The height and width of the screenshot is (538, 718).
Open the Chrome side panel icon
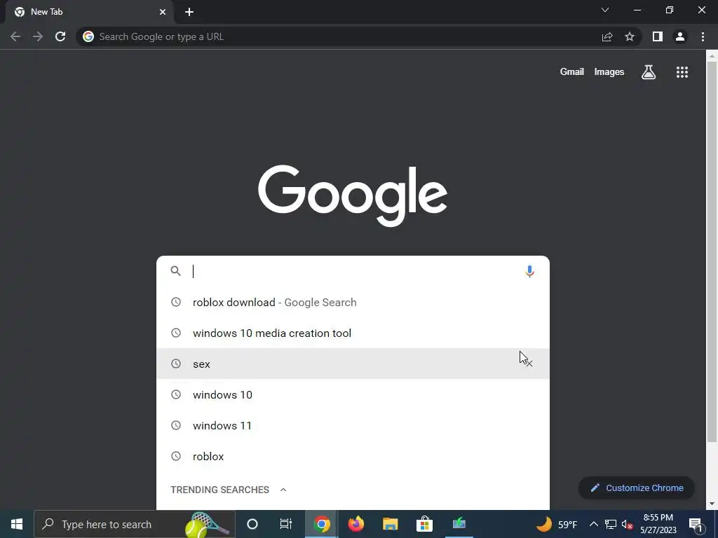tap(658, 36)
